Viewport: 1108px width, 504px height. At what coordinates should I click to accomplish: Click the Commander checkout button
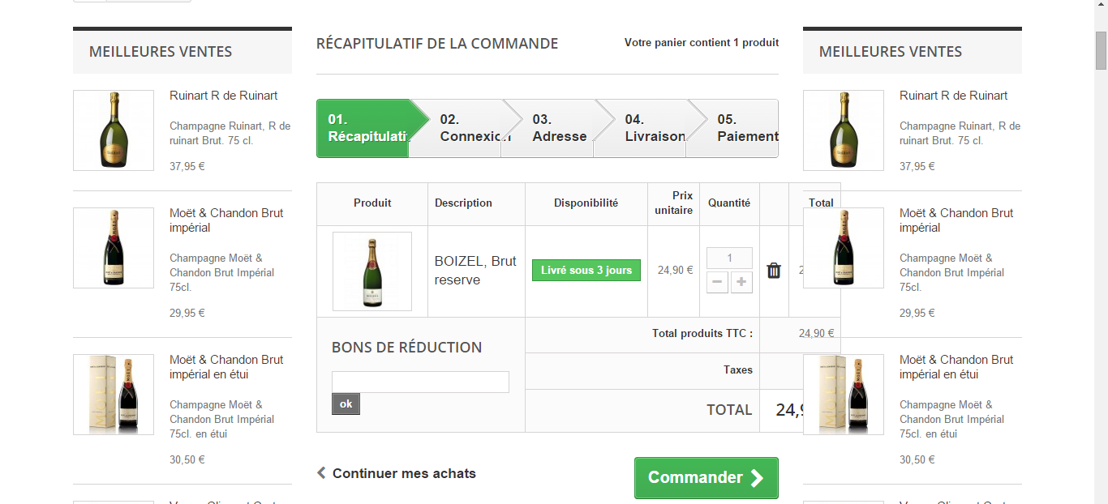click(706, 478)
